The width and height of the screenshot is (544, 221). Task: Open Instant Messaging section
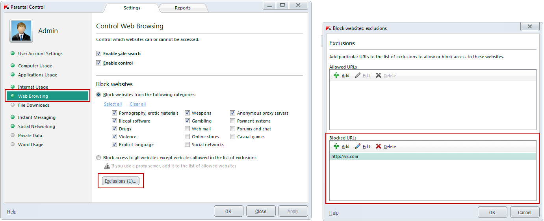click(x=37, y=117)
